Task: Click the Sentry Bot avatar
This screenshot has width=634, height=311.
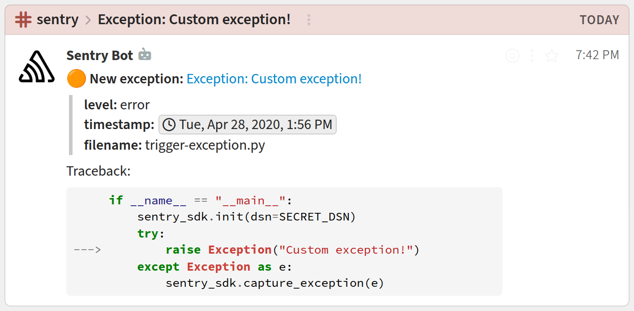Action: tap(37, 67)
